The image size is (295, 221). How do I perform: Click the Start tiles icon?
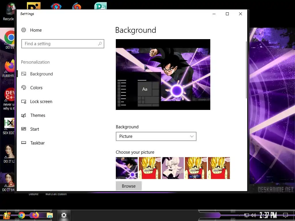24,129
